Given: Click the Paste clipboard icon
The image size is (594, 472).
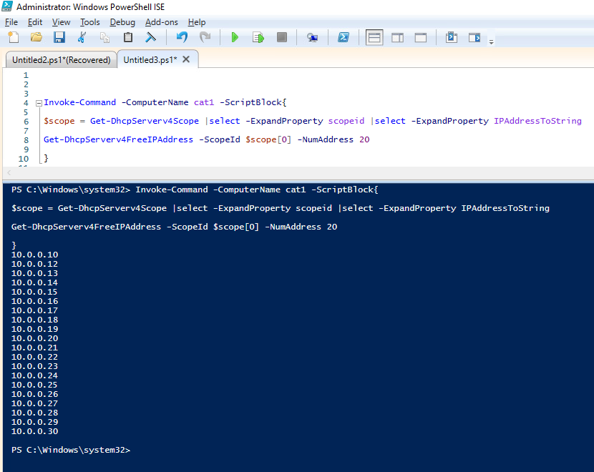Looking at the screenshot, I should (128, 37).
